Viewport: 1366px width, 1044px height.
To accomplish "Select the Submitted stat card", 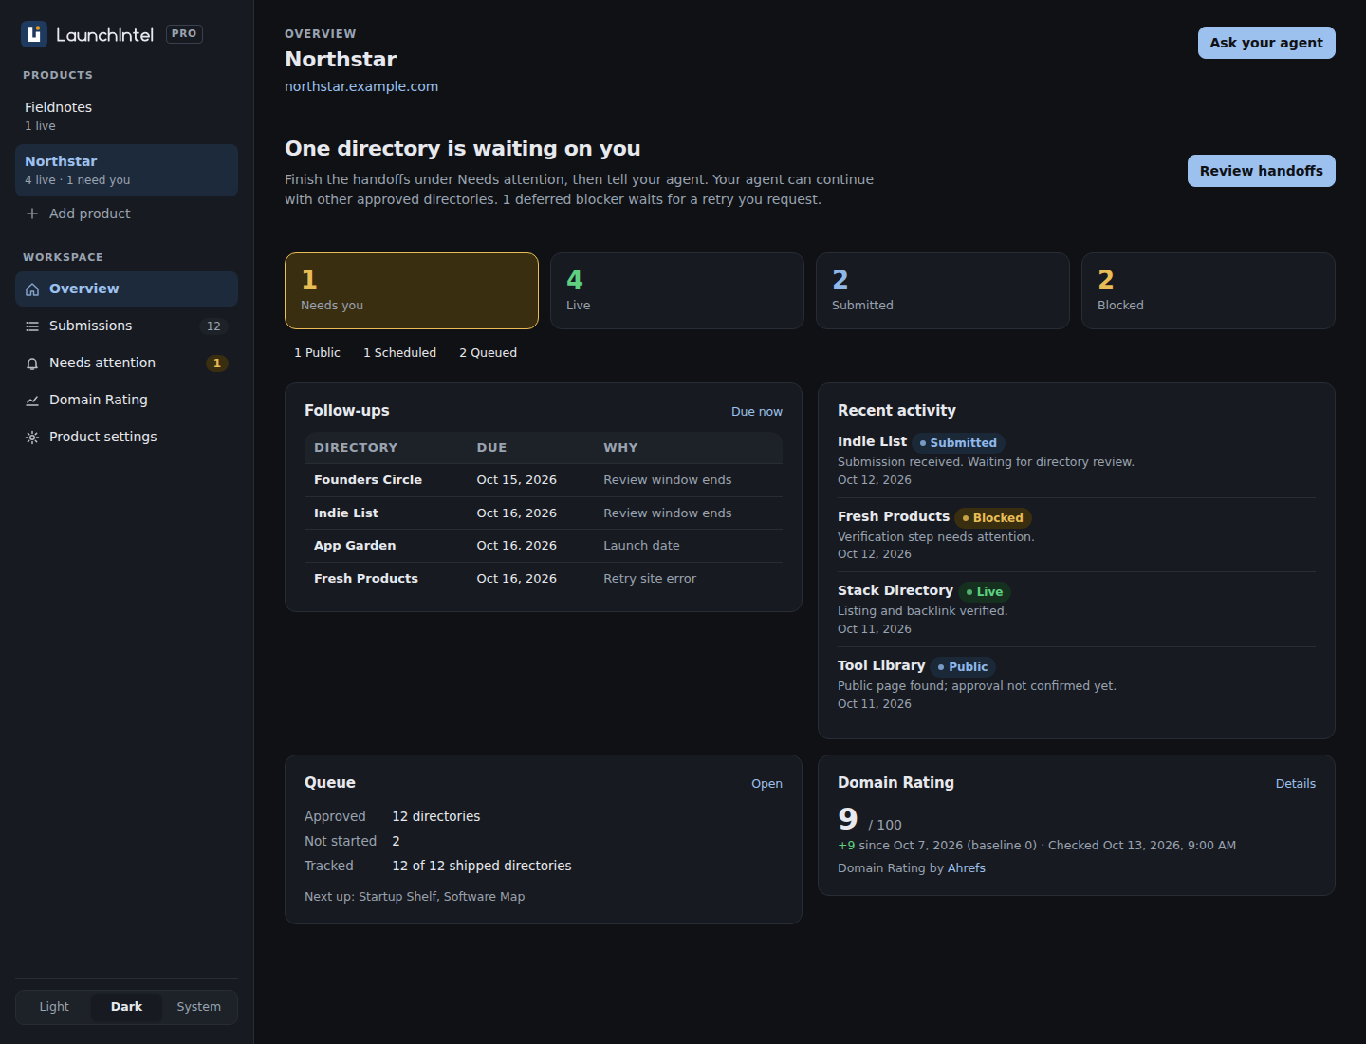I will (x=943, y=291).
